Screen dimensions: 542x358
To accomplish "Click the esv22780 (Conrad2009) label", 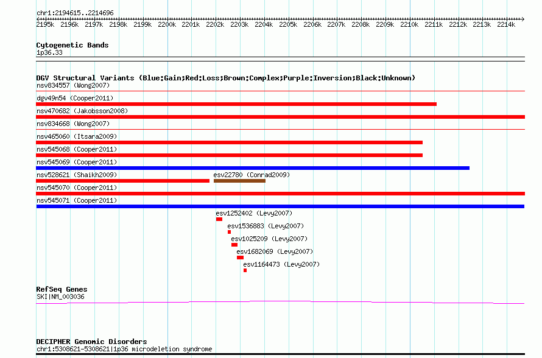I will point(252,175).
